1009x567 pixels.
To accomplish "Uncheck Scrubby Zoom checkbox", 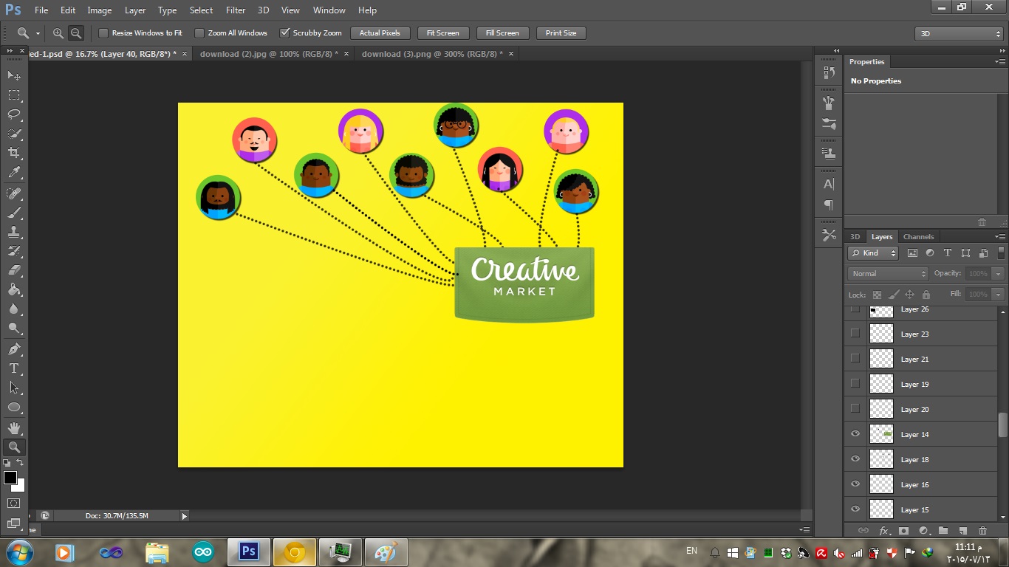I will click(284, 33).
